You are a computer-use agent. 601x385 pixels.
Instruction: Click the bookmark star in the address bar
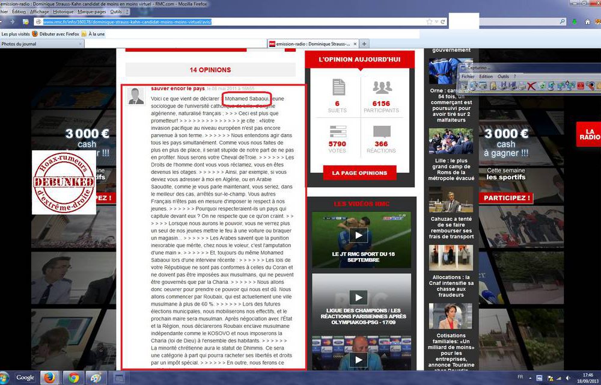(x=429, y=22)
